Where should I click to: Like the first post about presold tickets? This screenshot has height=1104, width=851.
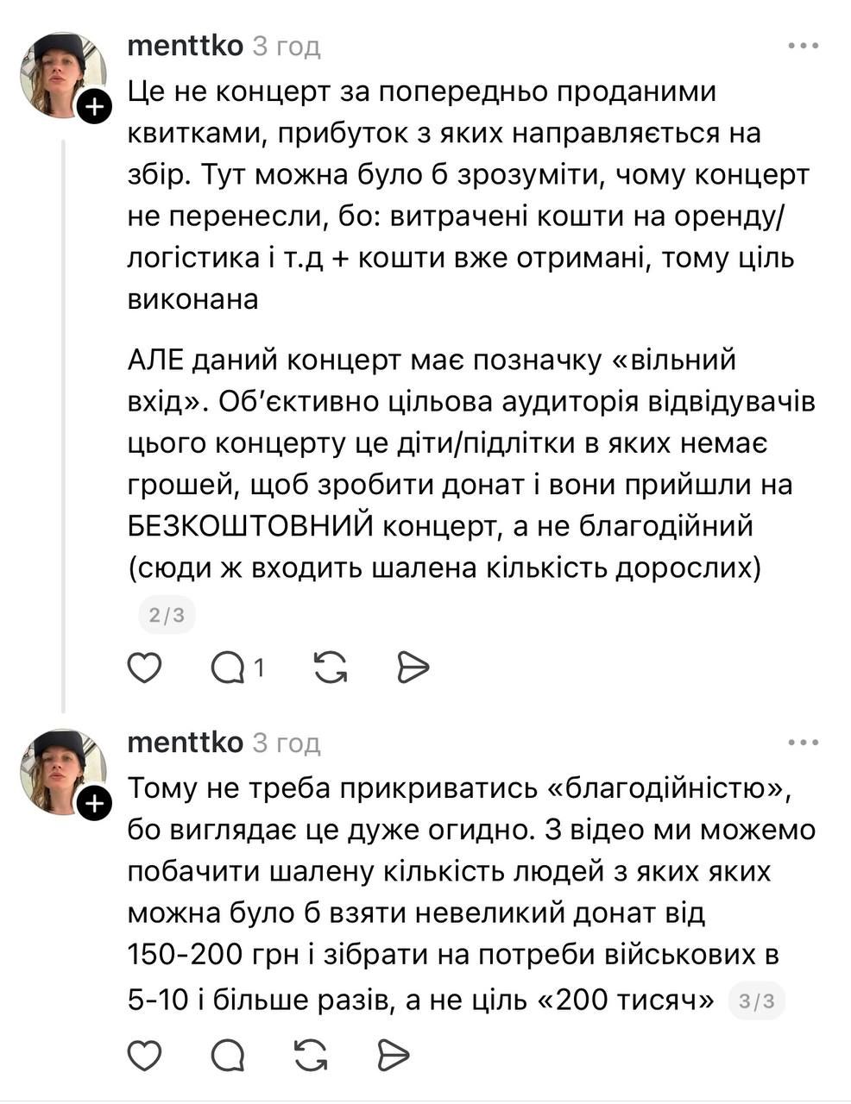(x=144, y=667)
